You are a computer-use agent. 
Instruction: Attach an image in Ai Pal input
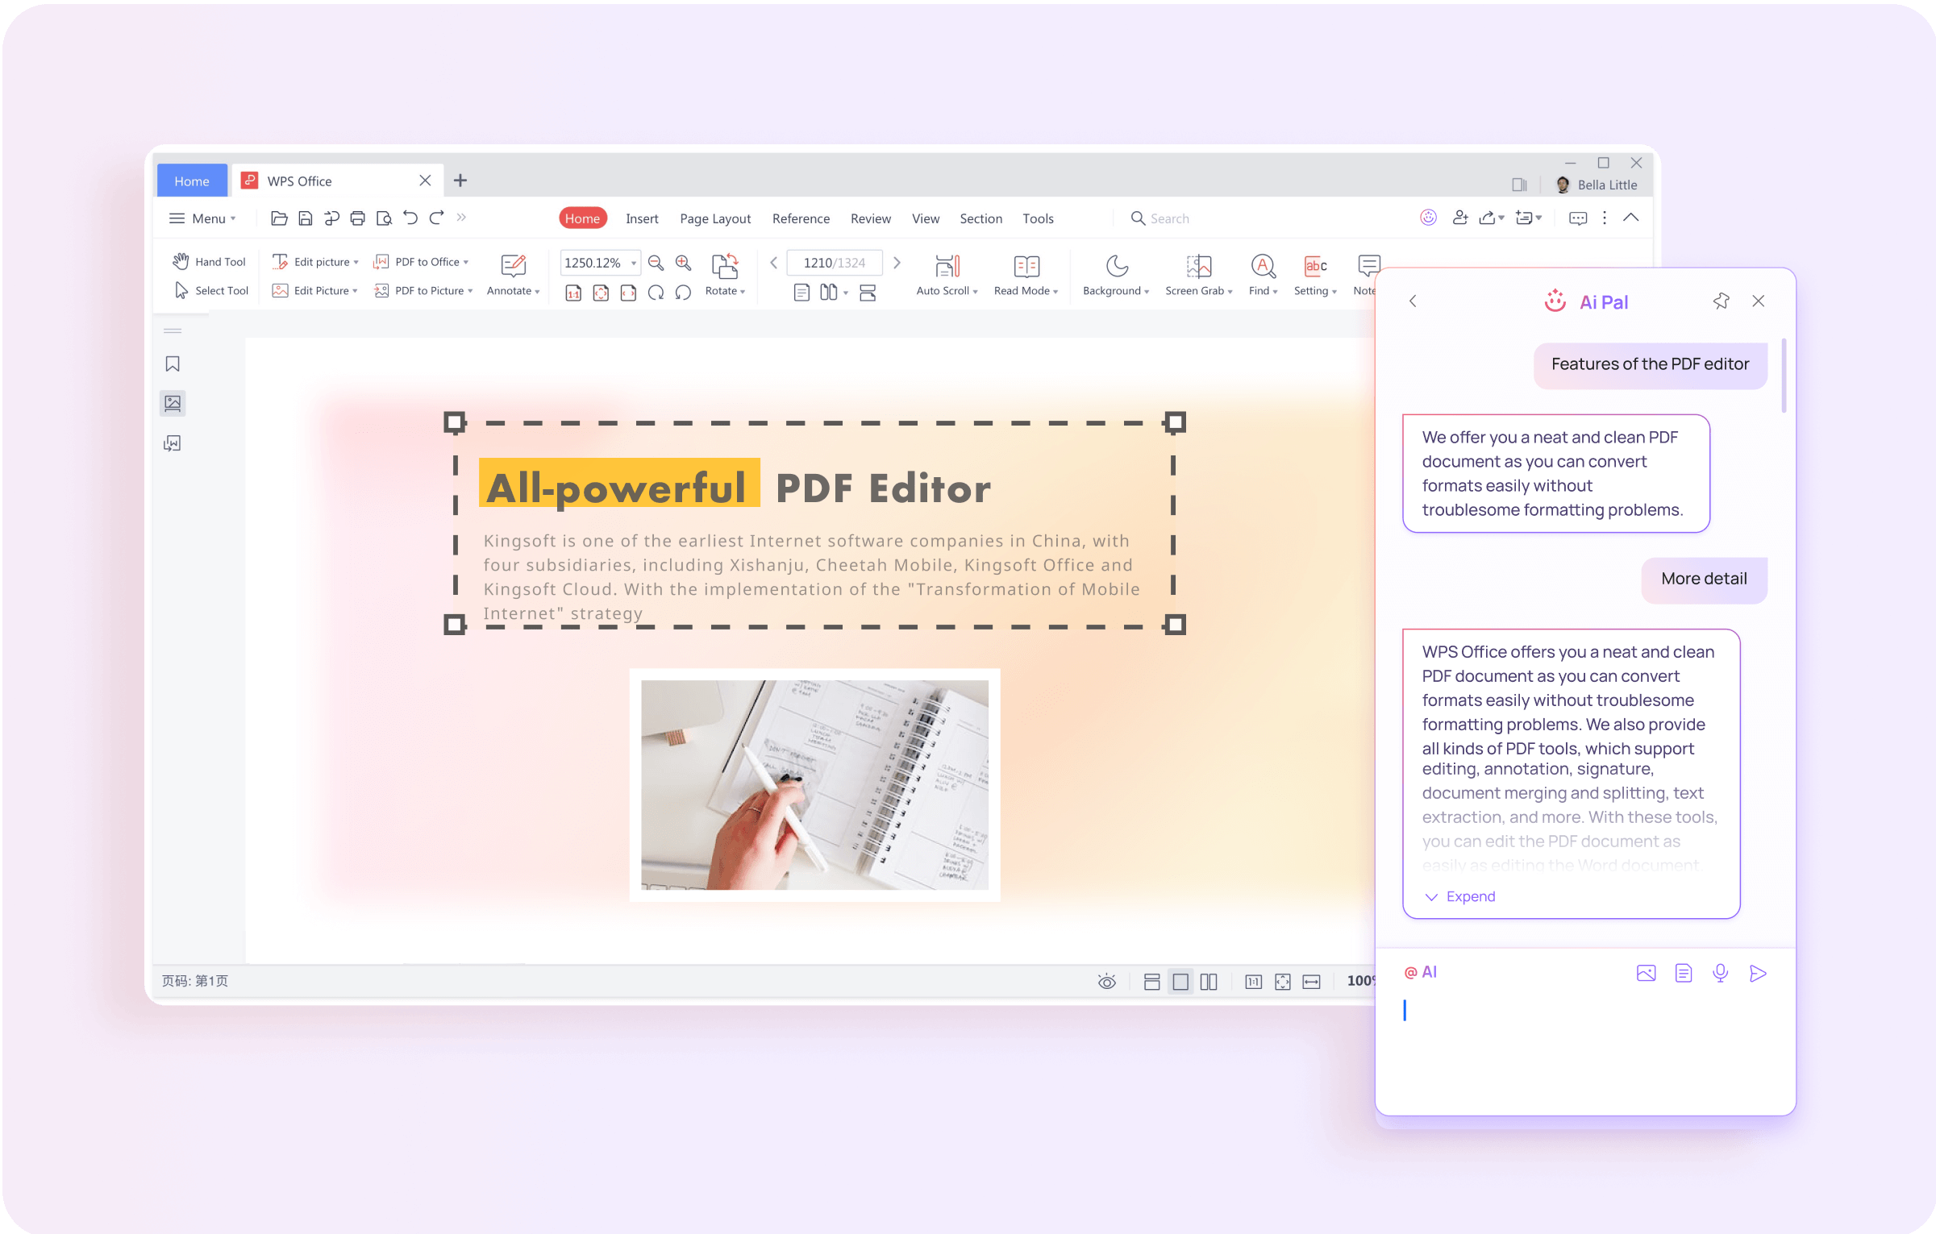[1646, 973]
